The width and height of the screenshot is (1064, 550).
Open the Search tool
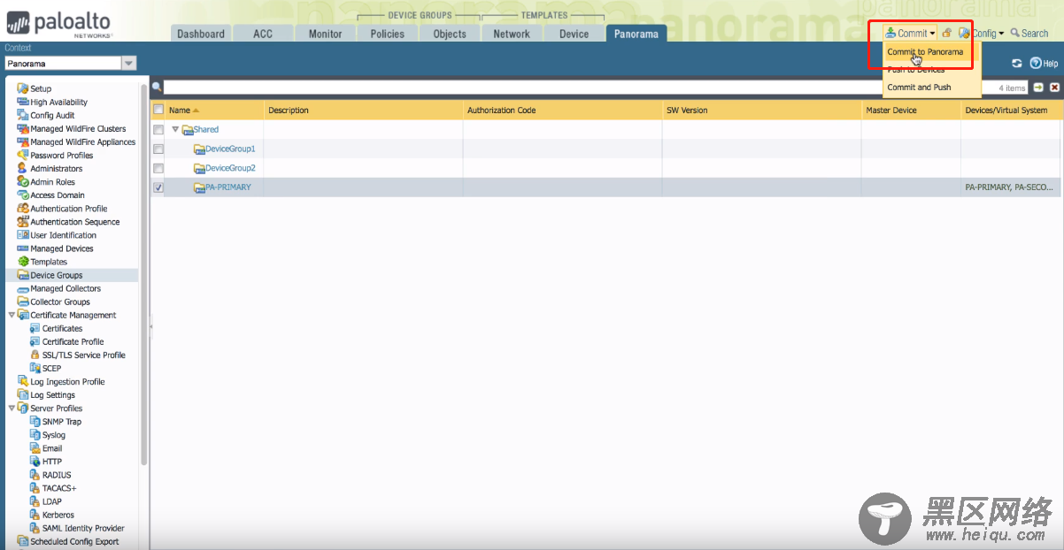click(x=1029, y=34)
